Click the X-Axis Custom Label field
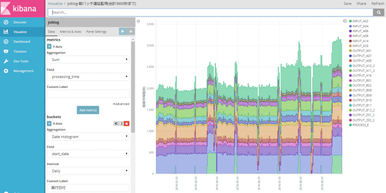The width and height of the screenshot is (386, 193). (x=88, y=188)
